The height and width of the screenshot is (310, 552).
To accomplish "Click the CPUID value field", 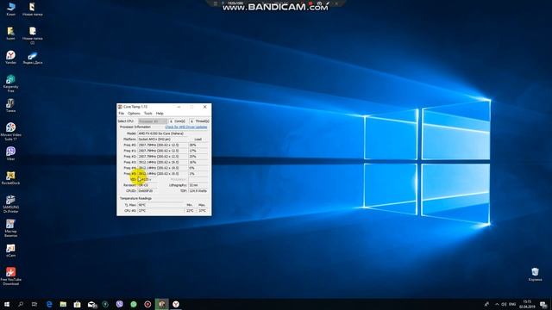I will pos(147,191).
